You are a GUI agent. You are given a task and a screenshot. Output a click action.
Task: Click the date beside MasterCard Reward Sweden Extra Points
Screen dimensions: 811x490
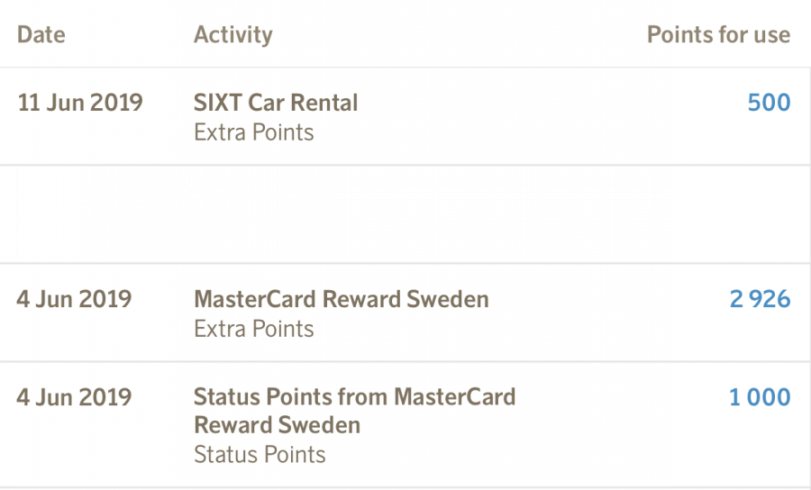coord(74,299)
